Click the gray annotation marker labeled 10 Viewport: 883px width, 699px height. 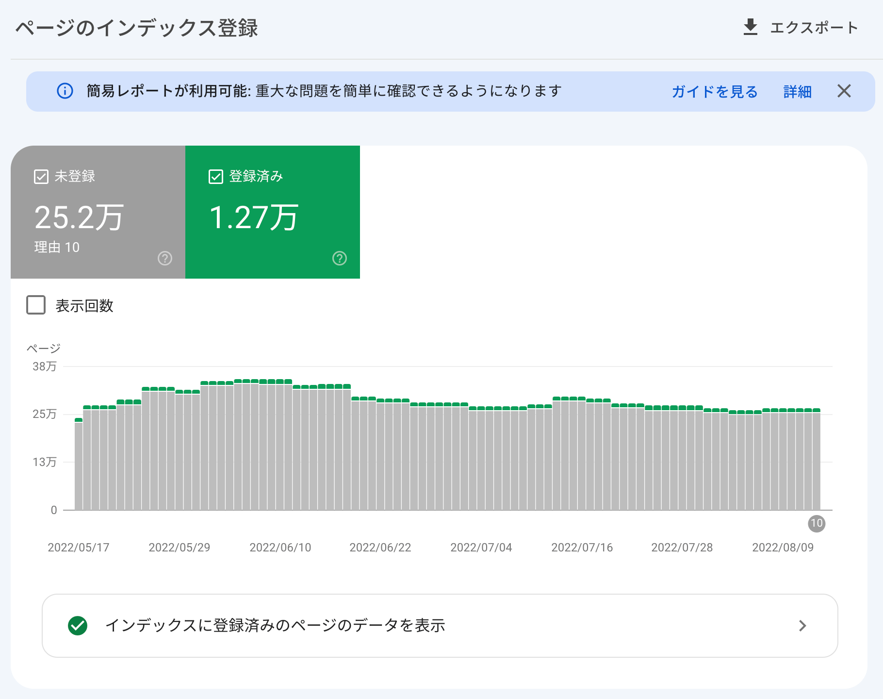[x=817, y=523]
